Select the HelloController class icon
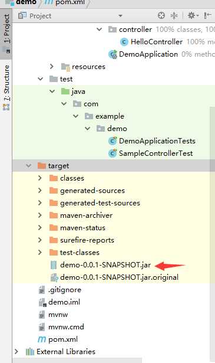Screen dimensions: 215x363 [124, 42]
